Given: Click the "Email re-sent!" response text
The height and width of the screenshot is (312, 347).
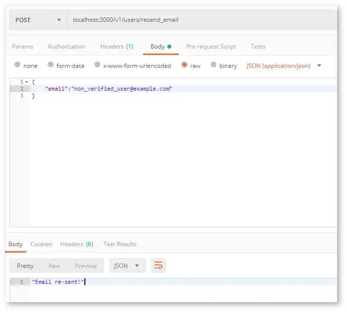Looking at the screenshot, I should pyautogui.click(x=58, y=282).
